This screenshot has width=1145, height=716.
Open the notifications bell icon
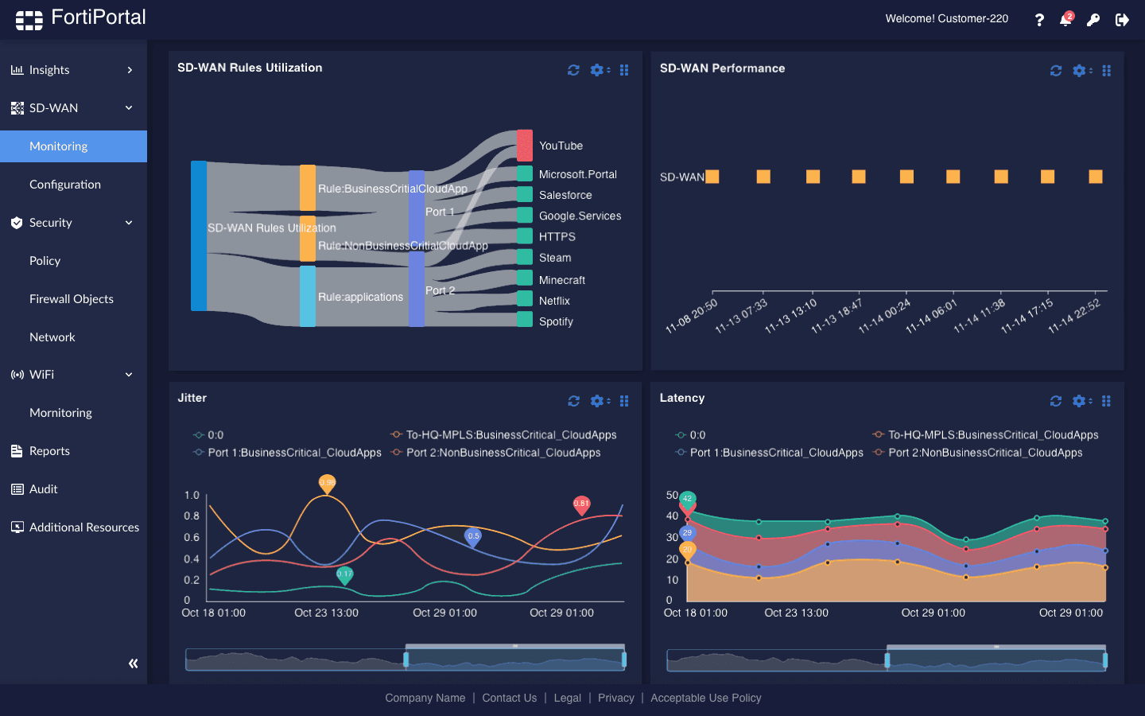pyautogui.click(x=1065, y=20)
